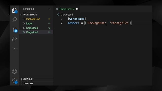Show additional views ellipsis in activity bar
This screenshot has width=162, height=91.
[14, 48]
